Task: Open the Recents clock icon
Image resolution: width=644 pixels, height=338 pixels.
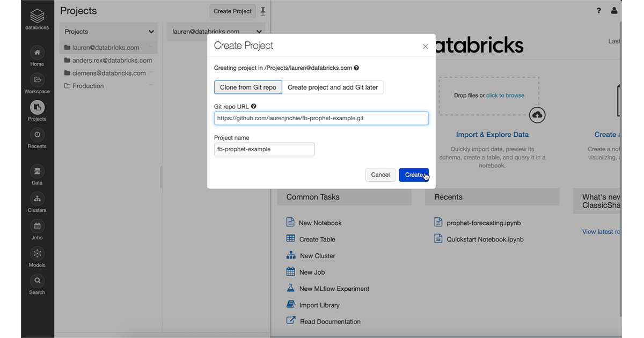Action: [x=37, y=135]
